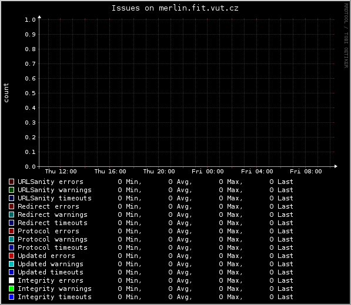Click the 0.5 value on count axis
The height and width of the screenshot is (305, 351).
coord(30,93)
